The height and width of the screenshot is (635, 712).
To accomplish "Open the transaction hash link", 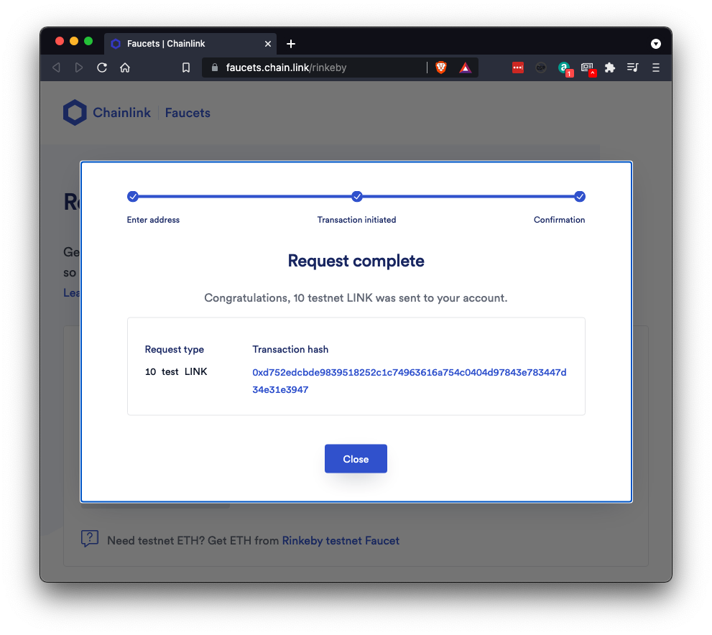I will [x=409, y=381].
